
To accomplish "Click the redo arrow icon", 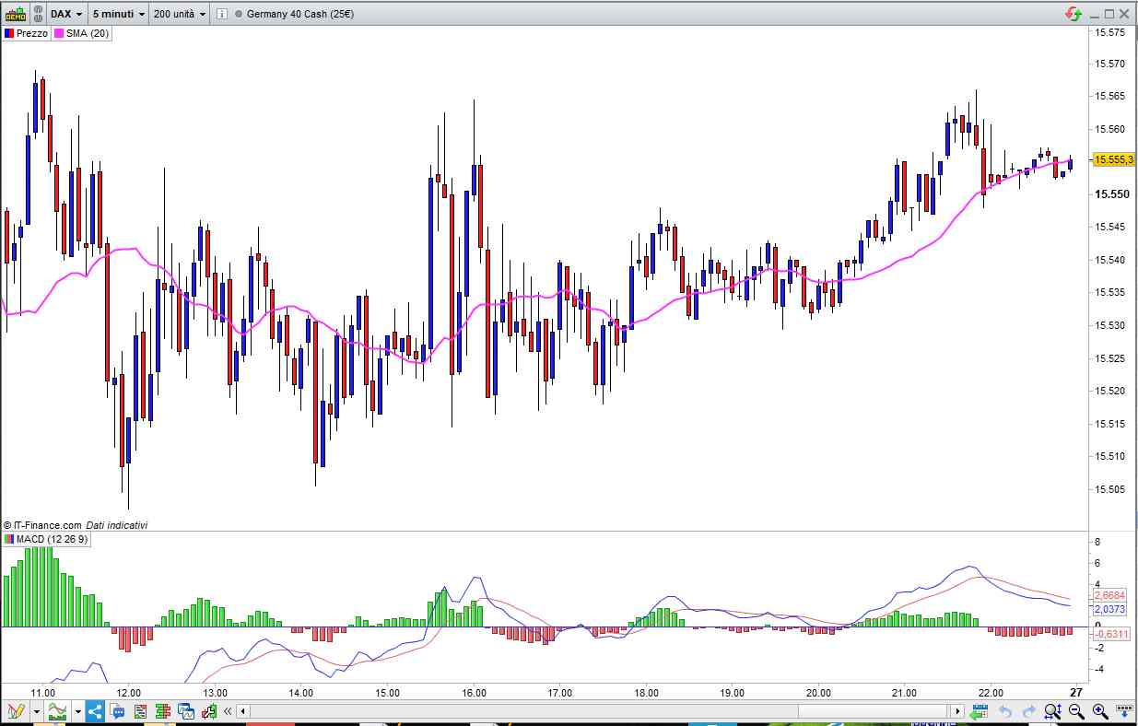I will 1028,711.
